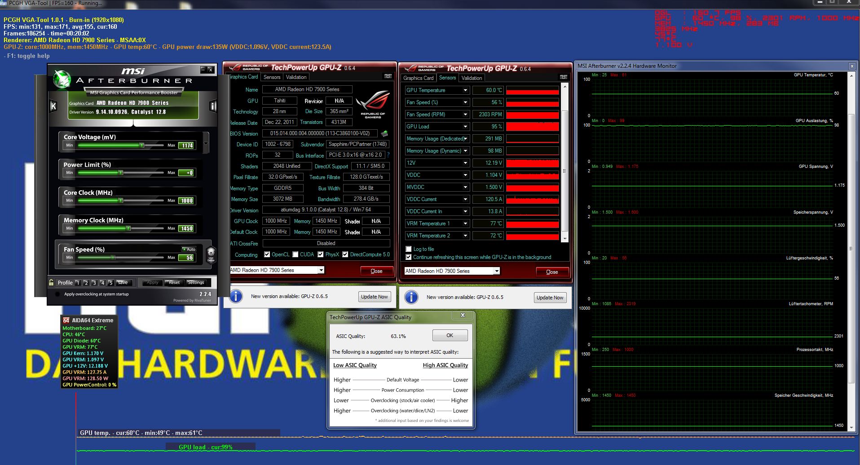Screen dimensions: 860x465
Task: Open the GPU Load sensor dropdown
Action: coord(465,127)
